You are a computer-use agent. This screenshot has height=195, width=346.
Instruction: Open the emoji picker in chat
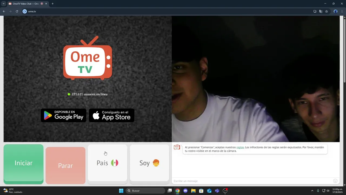[335, 181]
